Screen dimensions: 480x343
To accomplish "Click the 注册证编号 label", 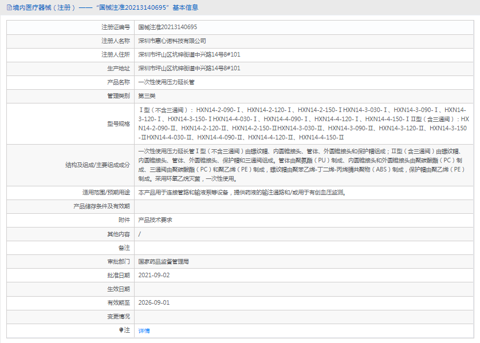I will coord(116,27).
